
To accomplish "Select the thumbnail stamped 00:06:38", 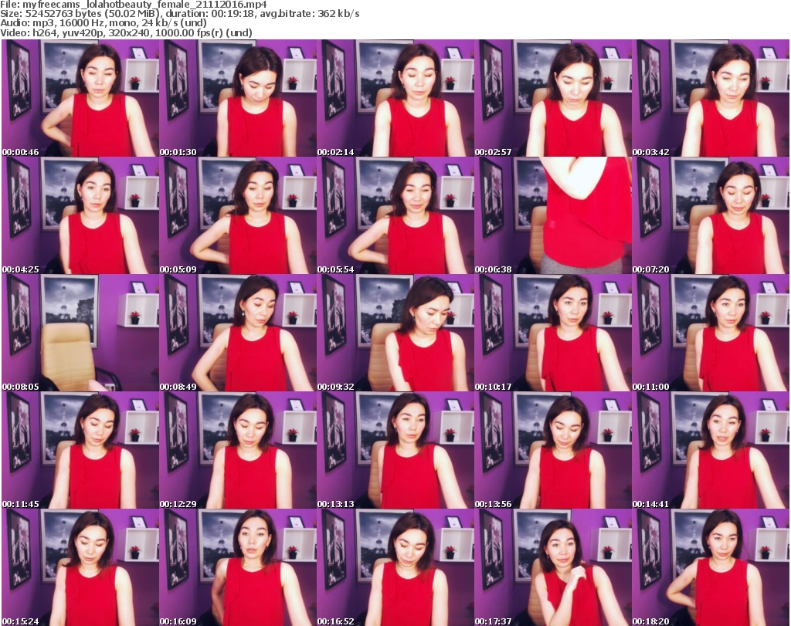I will pyautogui.click(x=553, y=215).
